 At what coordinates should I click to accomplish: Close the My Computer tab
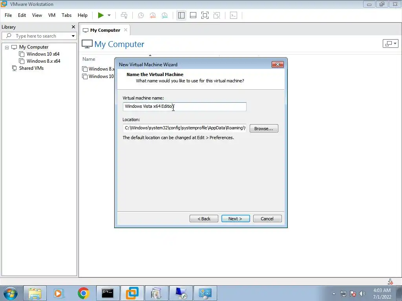125,30
